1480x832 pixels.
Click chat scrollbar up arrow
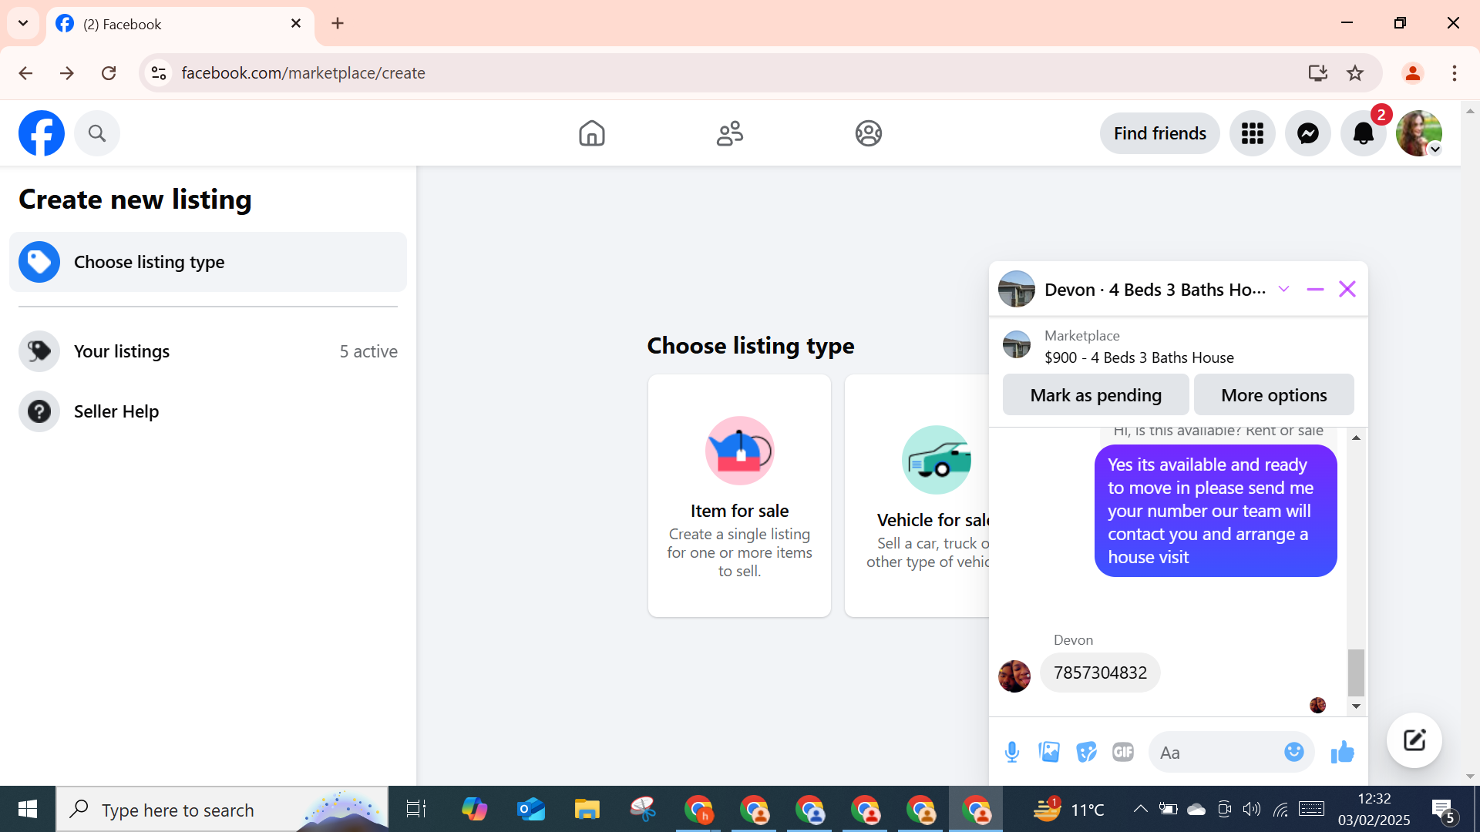click(1356, 438)
